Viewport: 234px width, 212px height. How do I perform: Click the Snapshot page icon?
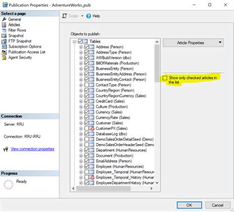coord(4,36)
